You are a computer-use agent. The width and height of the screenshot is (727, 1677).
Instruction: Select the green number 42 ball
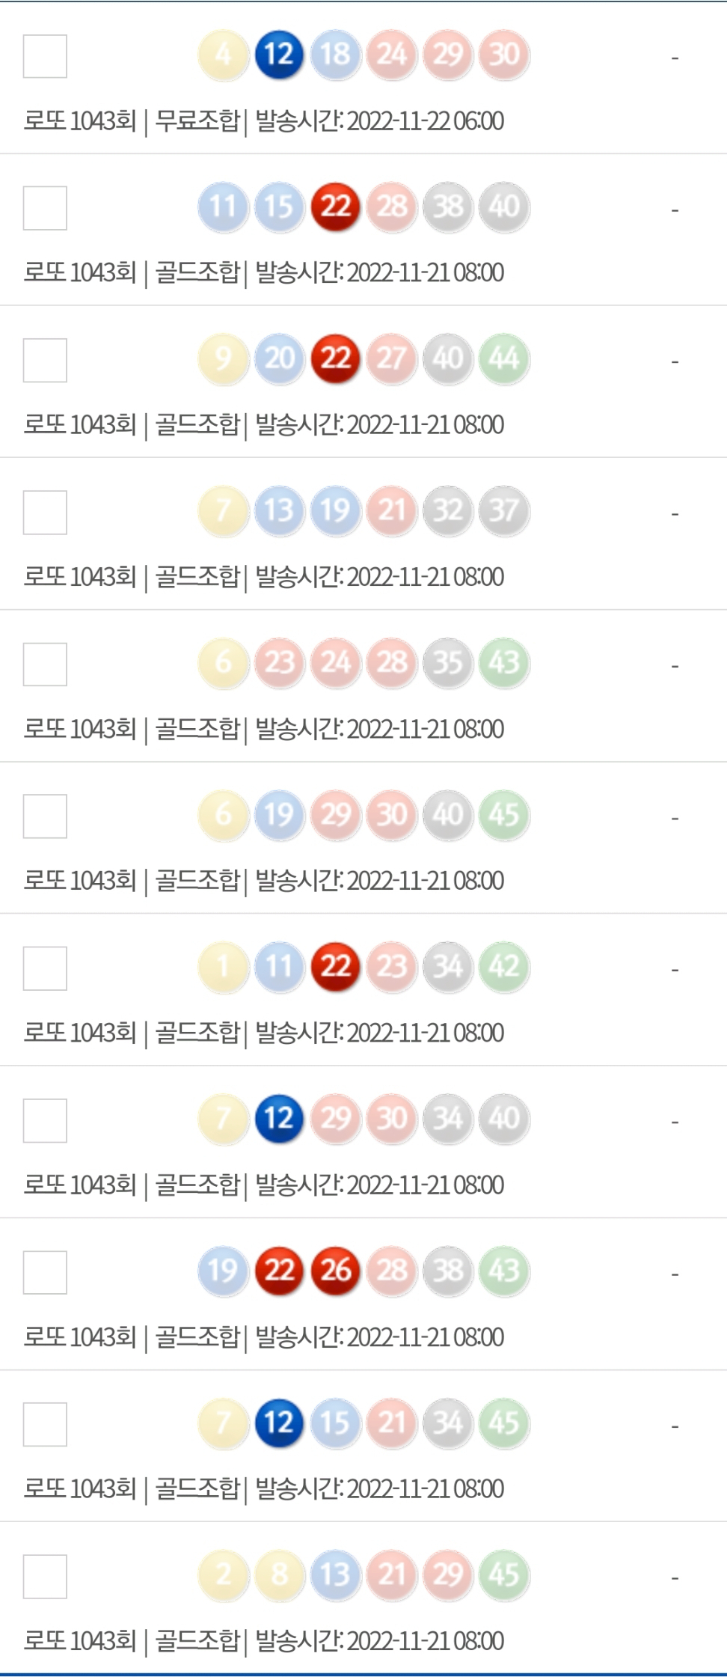(x=504, y=966)
